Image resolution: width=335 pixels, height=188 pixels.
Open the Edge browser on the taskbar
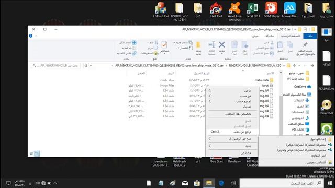tap(221, 183)
